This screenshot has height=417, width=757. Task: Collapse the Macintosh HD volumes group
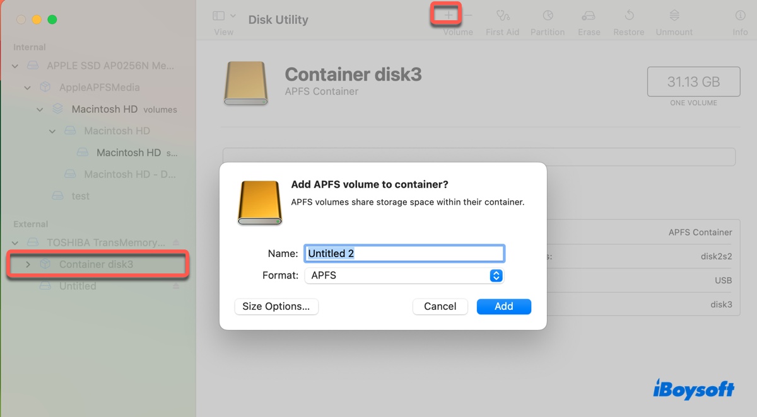click(40, 109)
